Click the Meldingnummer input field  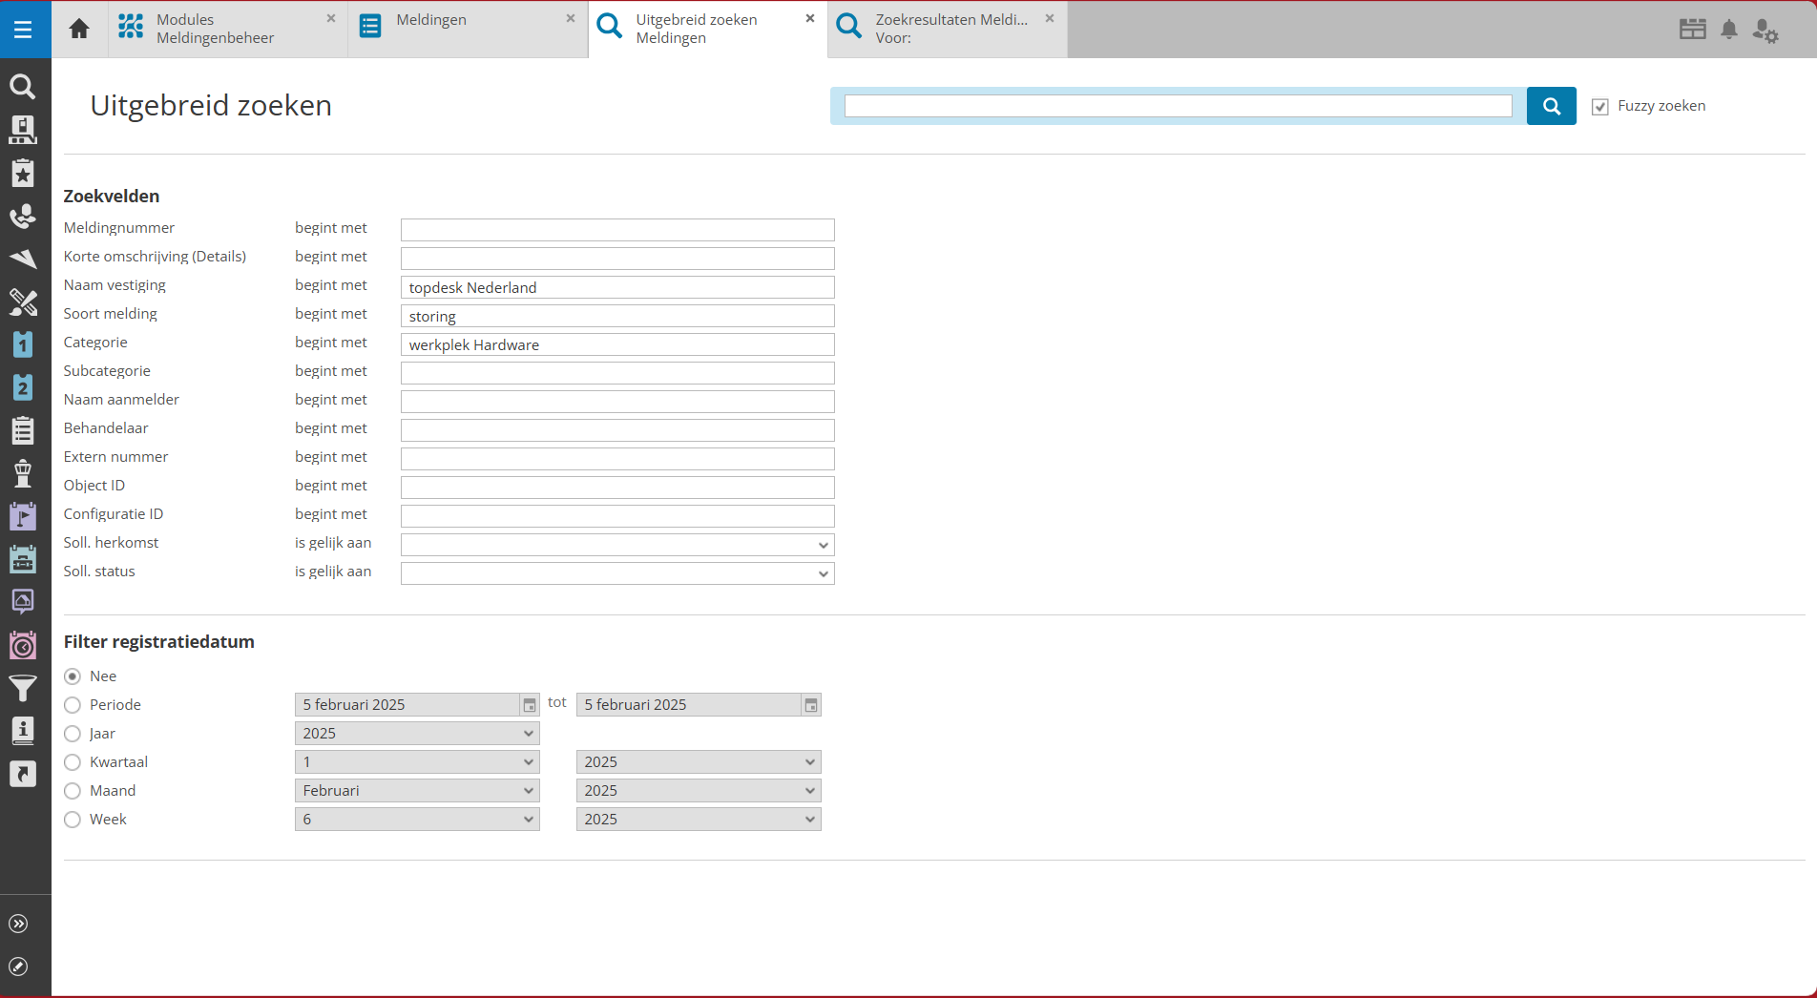(616, 230)
